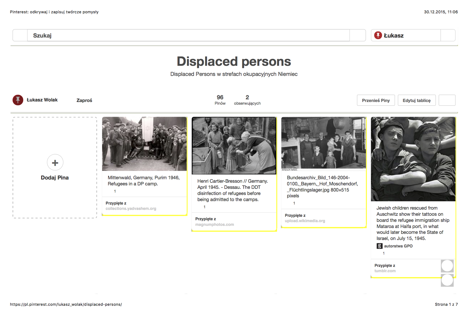Click the Edytuj tablicę button

[x=417, y=100]
